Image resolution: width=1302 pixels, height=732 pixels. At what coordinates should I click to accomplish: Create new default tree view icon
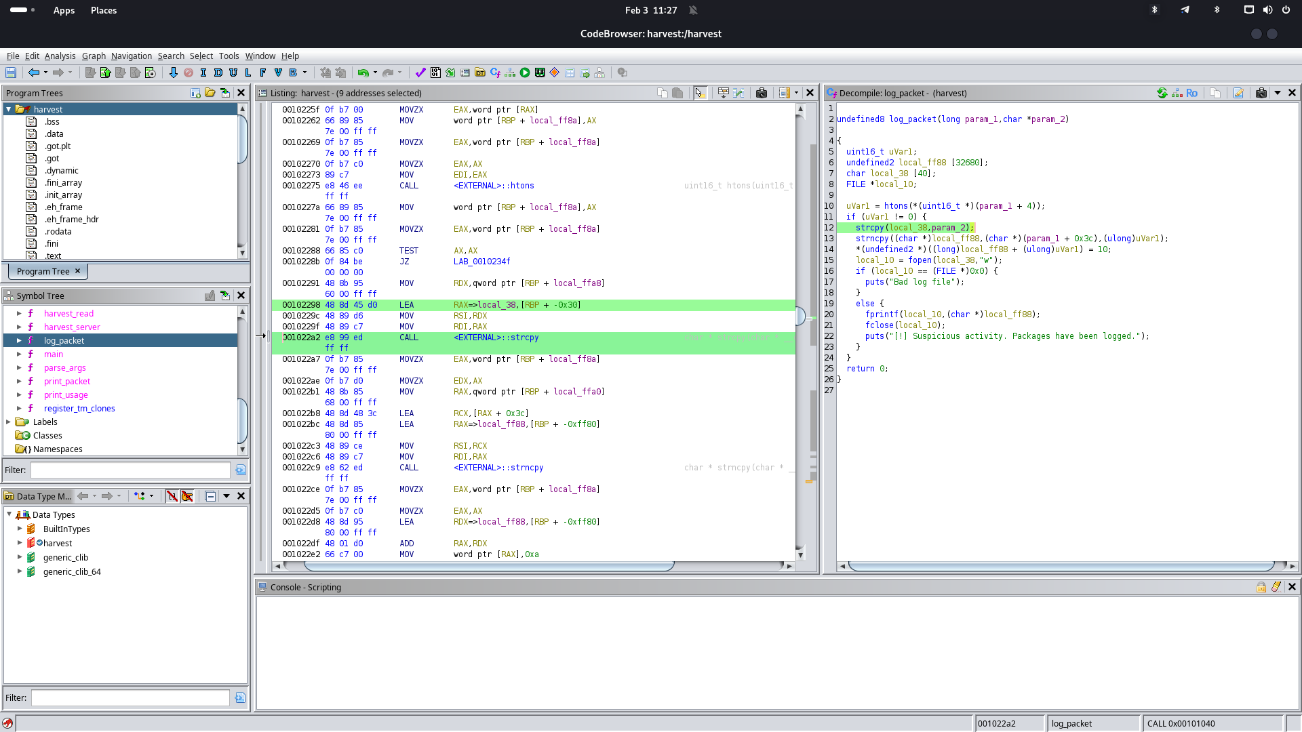point(195,93)
